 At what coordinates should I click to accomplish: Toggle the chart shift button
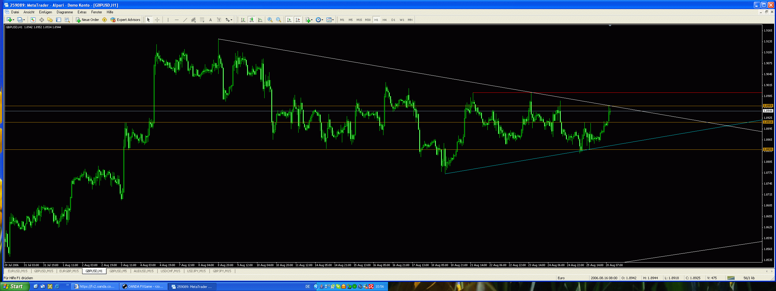298,20
